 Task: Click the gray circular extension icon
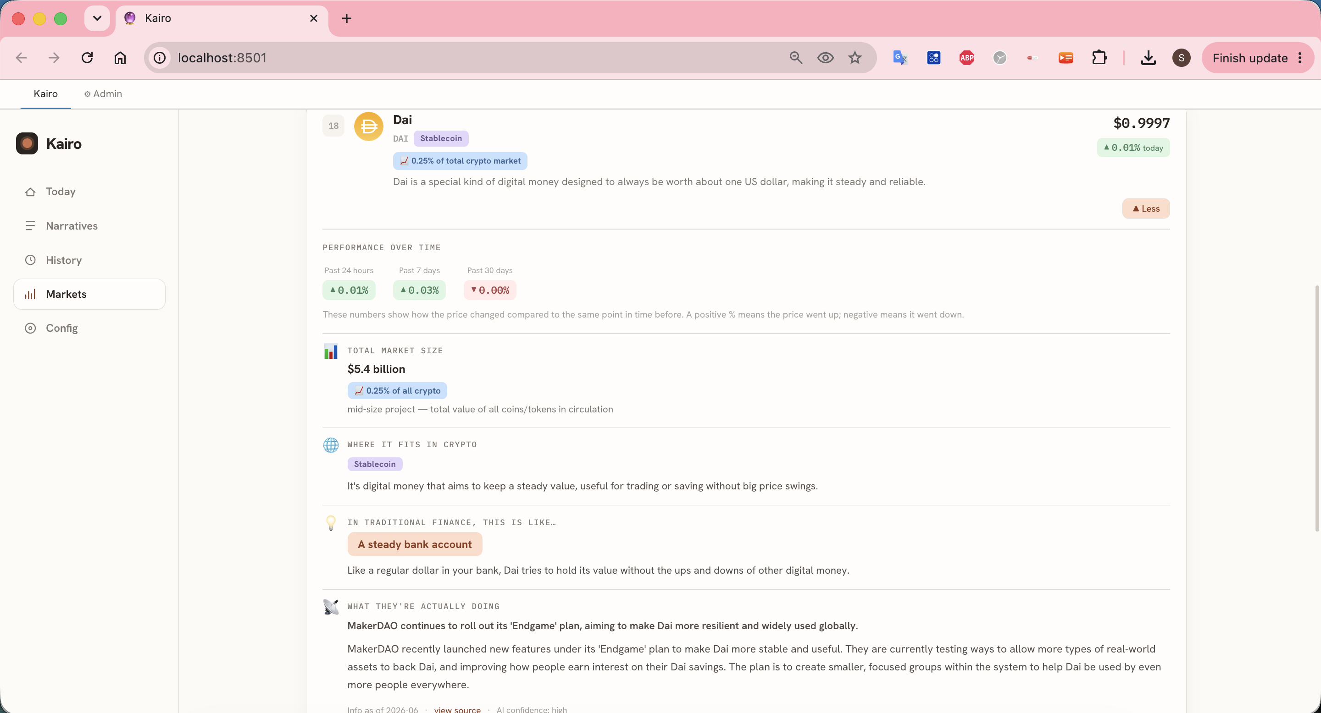tap(1000, 58)
